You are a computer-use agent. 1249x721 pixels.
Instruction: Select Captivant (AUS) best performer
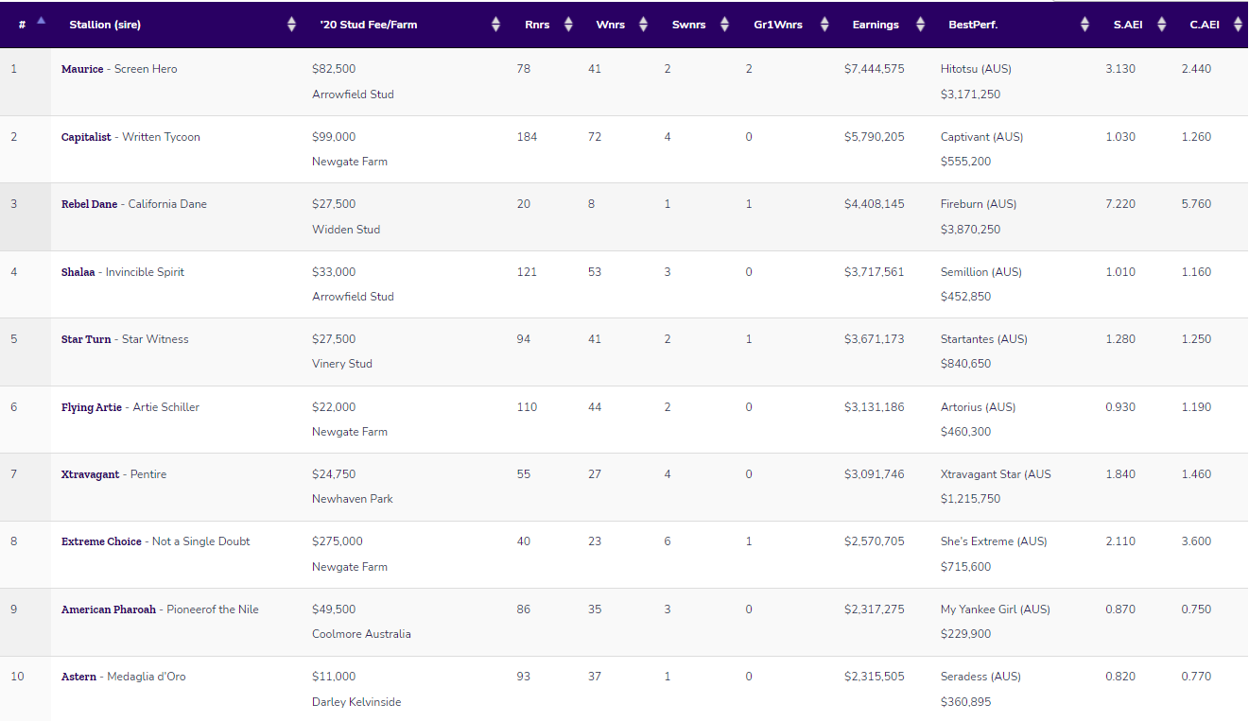(982, 137)
